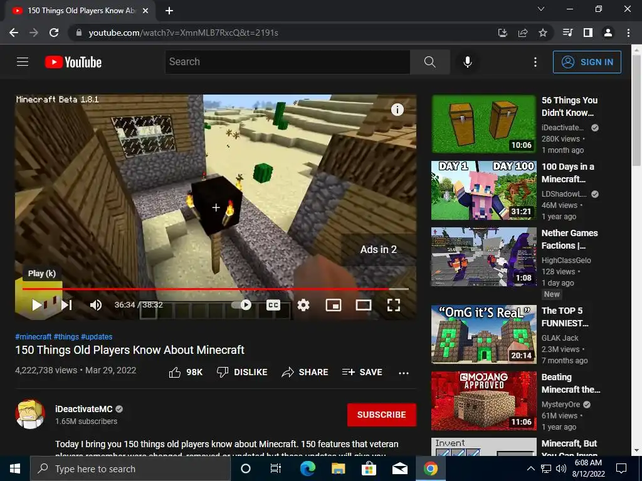This screenshot has height=481, width=642.
Task: Open the media control icon in Chrome toolbar
Action: 567,33
